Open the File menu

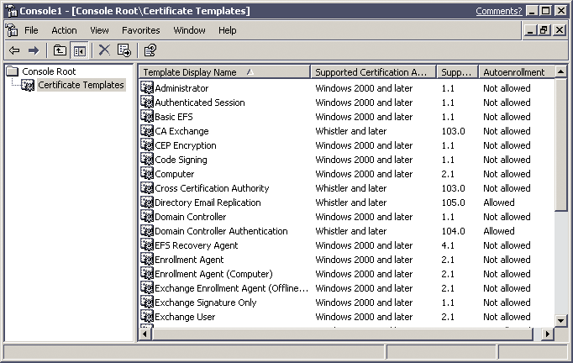31,30
